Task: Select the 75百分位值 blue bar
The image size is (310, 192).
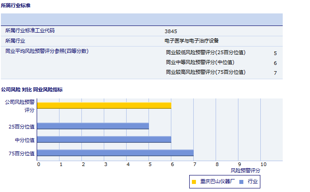Action: tap(115, 153)
